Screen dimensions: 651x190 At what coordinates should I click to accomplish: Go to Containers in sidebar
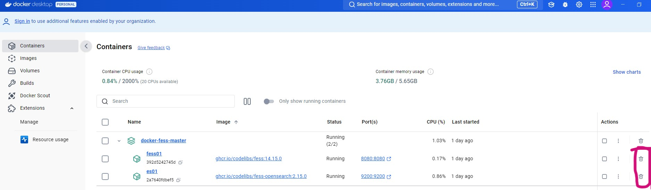40,46
